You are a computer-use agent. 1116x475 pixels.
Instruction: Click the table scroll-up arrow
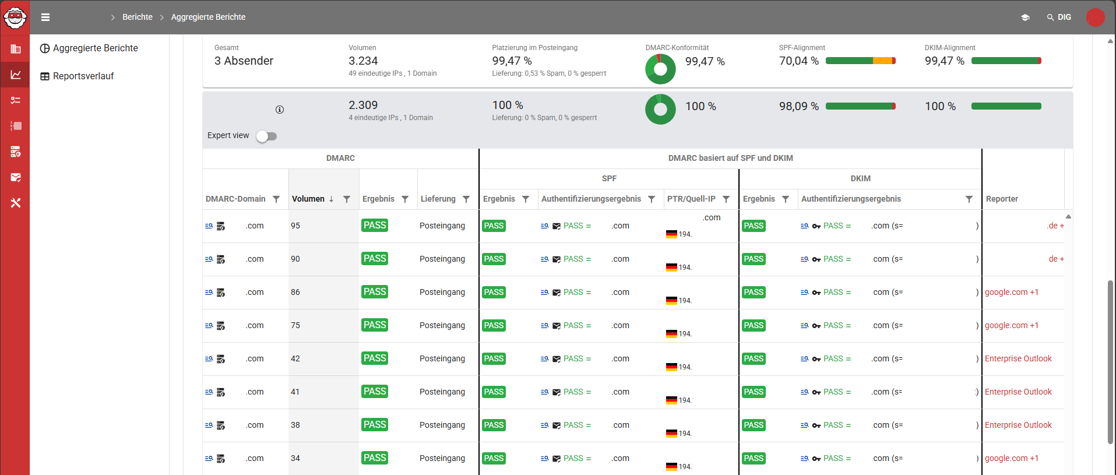(1068, 216)
